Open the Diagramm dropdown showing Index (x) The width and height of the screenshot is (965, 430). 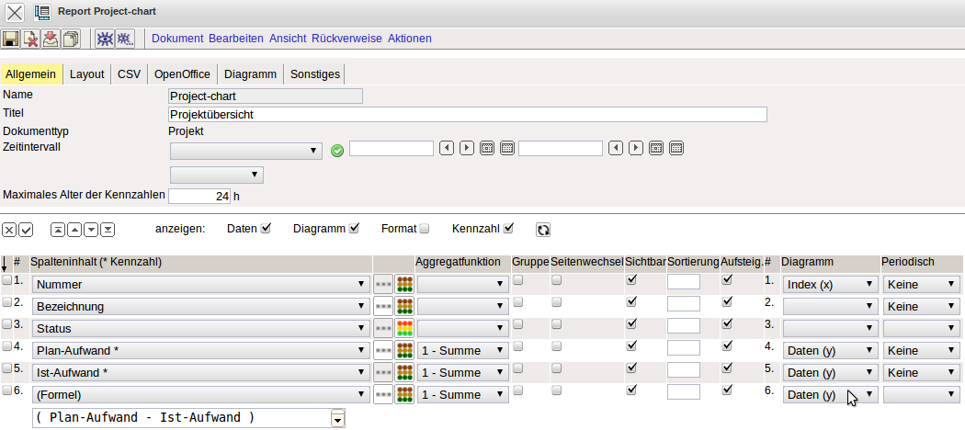(830, 284)
